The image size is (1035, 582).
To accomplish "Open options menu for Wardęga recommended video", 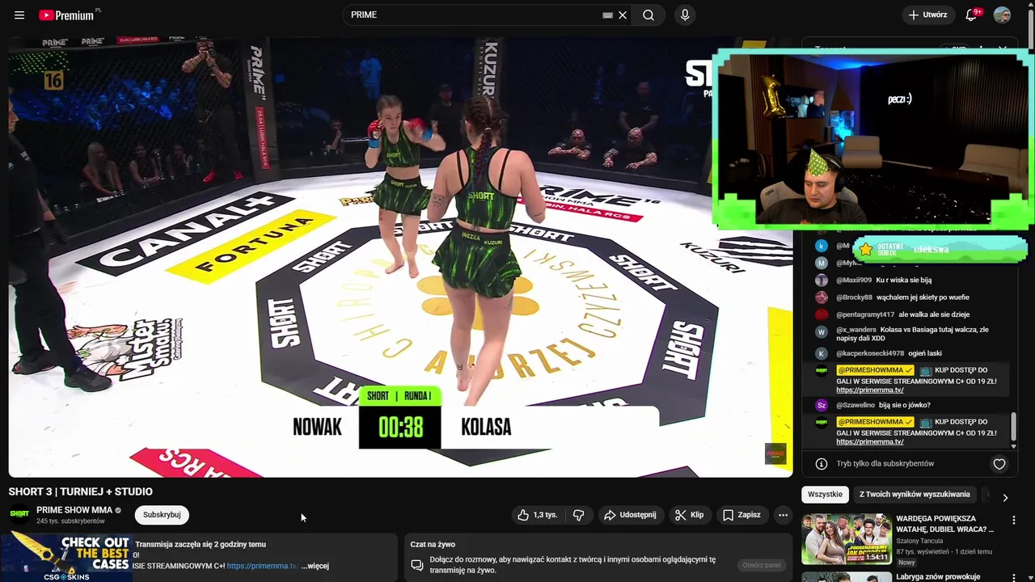I will pos(1013,521).
